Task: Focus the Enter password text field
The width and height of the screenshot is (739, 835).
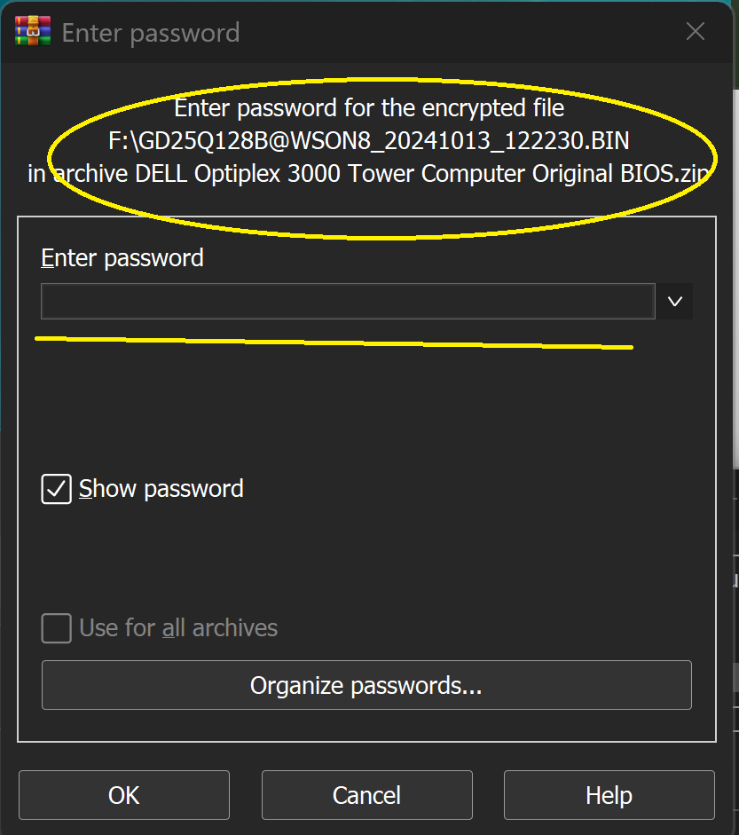Action: point(348,302)
